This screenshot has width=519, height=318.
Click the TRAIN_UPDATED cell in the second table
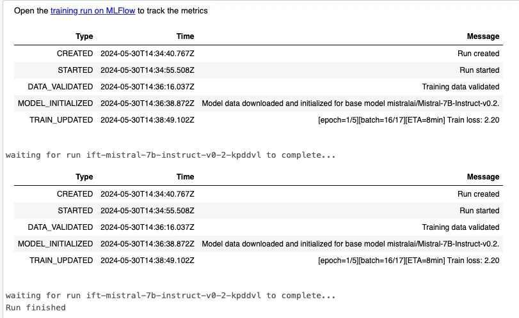[61, 261]
